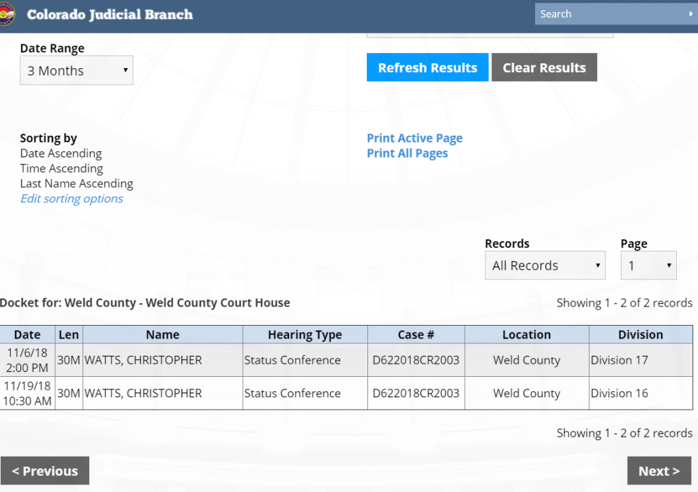The height and width of the screenshot is (492, 698).
Task: Expand the Records dropdown
Action: click(545, 266)
